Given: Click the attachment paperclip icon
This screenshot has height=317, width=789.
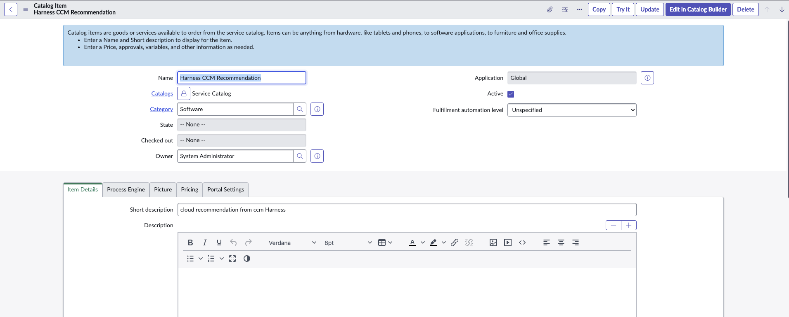Looking at the screenshot, I should tap(550, 9).
